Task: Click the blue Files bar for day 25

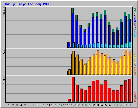Action: pyautogui.click(x=105, y=29)
